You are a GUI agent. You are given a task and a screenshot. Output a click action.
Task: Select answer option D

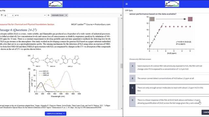click(169, 101)
